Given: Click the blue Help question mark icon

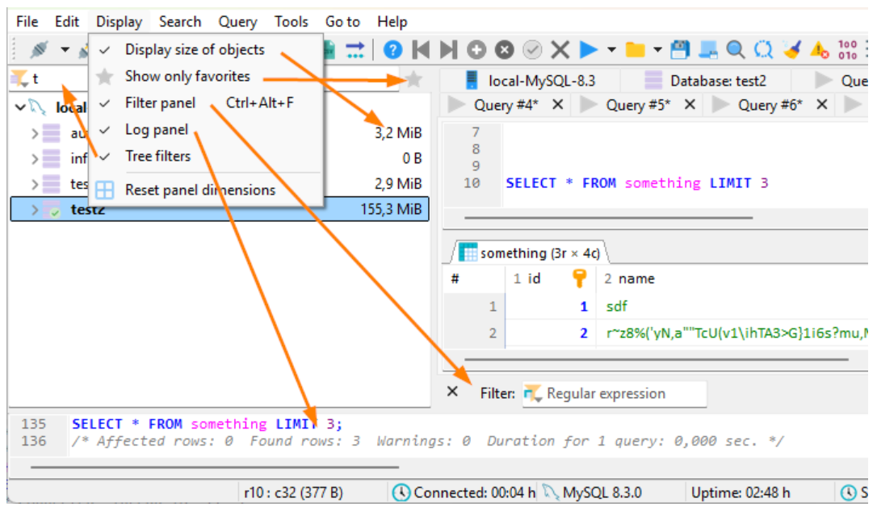Looking at the screenshot, I should pyautogui.click(x=392, y=50).
